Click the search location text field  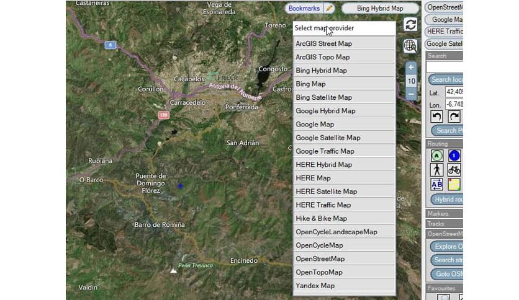pos(445,67)
